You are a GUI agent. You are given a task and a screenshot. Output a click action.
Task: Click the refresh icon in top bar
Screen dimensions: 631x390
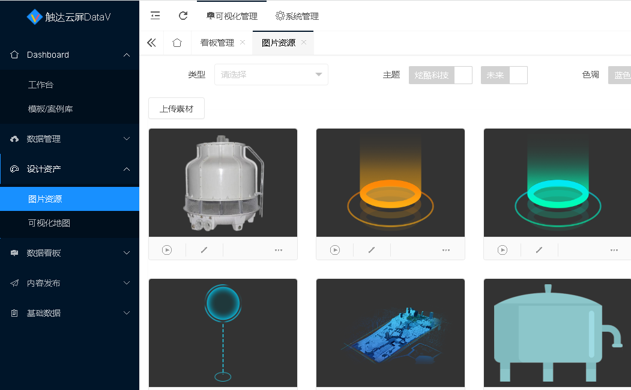[183, 16]
